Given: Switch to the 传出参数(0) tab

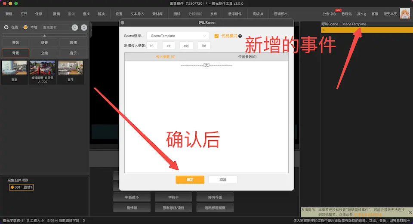Looking at the screenshot, I should (x=247, y=57).
